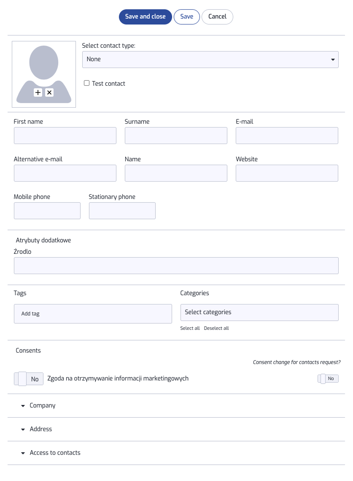
Task: Click the 'Atrybuty dodatkowe' heading
Action: pyautogui.click(x=43, y=240)
